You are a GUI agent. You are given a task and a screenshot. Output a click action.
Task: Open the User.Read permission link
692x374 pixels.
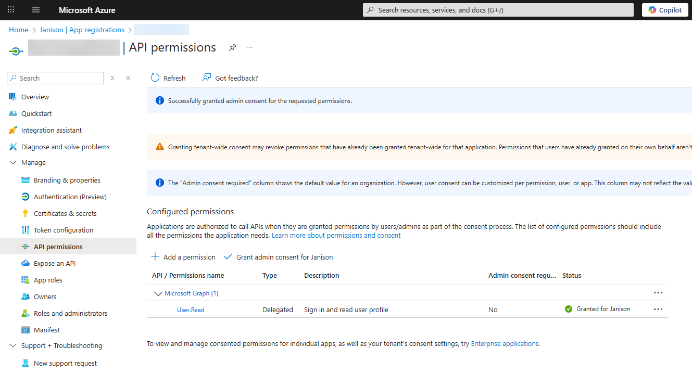point(191,309)
